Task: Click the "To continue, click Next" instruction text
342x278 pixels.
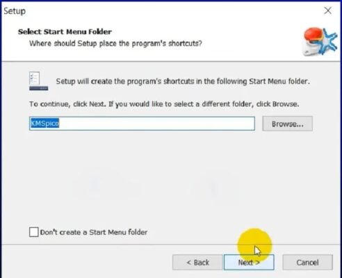Action: (164, 104)
